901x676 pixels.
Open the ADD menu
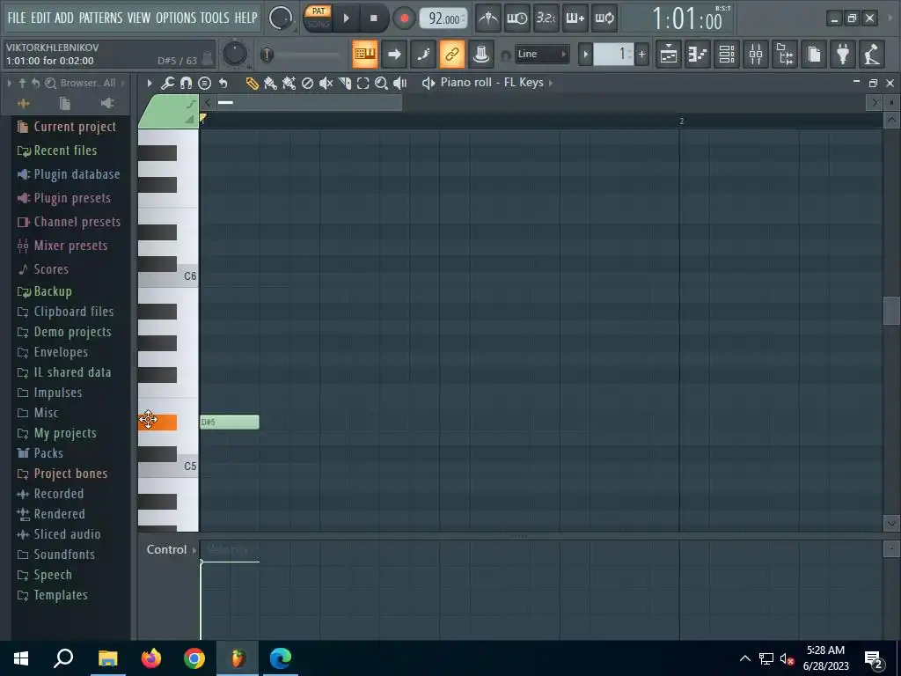coord(63,18)
